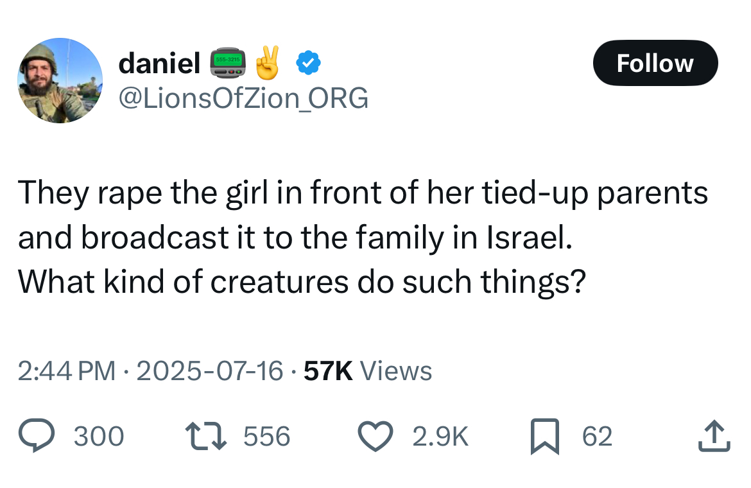751x488 pixels.
Task: Click the 2:44 PM timestamp
Action: (x=67, y=370)
